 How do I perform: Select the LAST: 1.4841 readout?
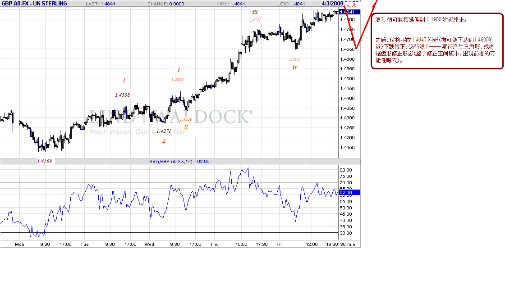100,4
